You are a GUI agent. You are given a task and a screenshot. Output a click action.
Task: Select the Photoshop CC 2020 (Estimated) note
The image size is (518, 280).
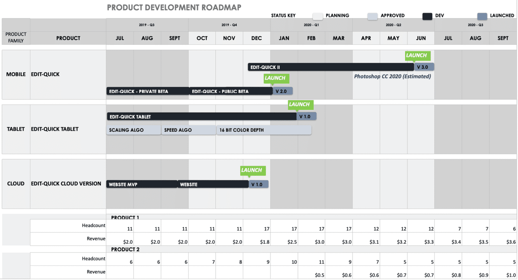click(x=393, y=76)
